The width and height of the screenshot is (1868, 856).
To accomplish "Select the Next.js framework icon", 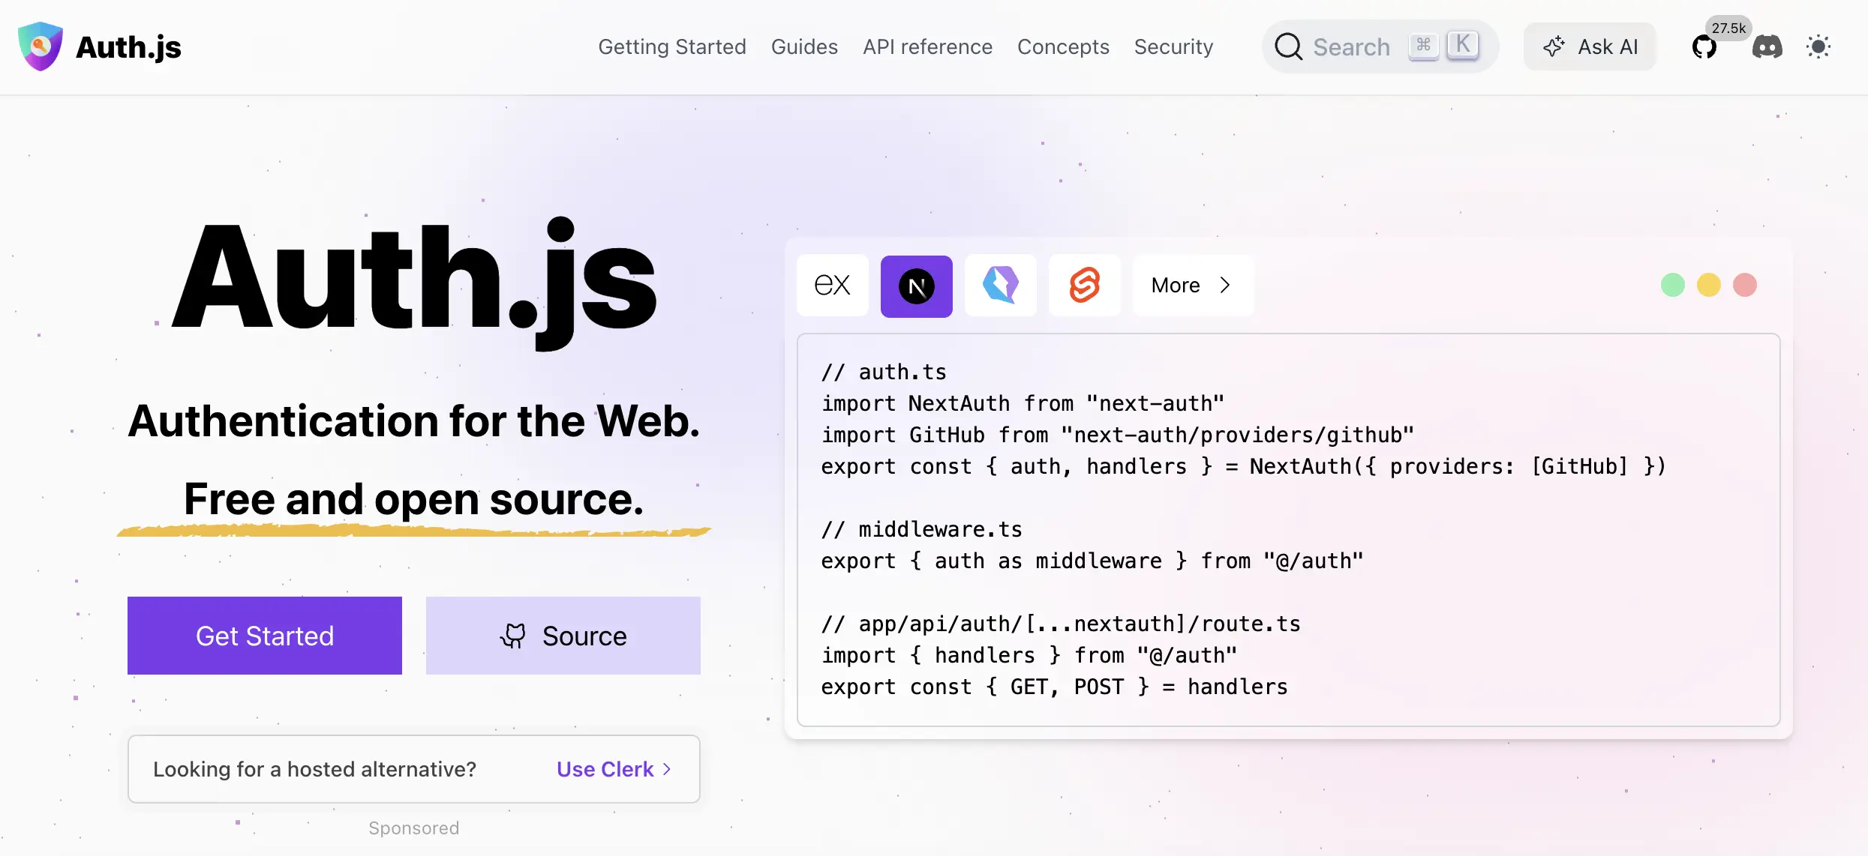I will tap(916, 286).
